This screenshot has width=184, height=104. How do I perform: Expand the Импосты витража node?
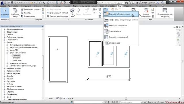pos(5,68)
